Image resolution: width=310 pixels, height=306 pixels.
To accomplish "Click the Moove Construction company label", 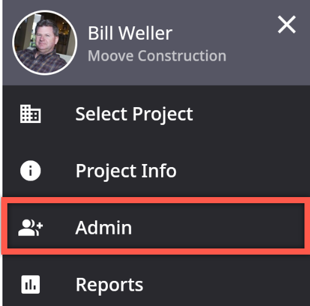I will point(157,56).
